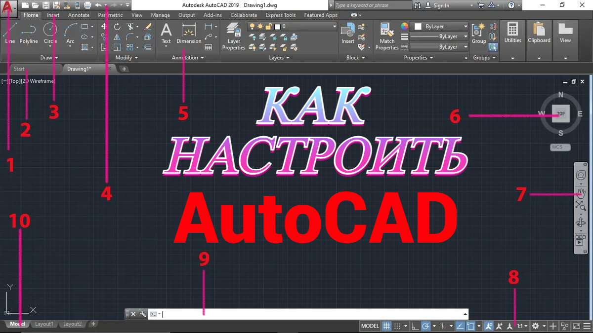Screen dimensions: 593x333
Task: Open Layer Properties manager
Action: [x=234, y=37]
